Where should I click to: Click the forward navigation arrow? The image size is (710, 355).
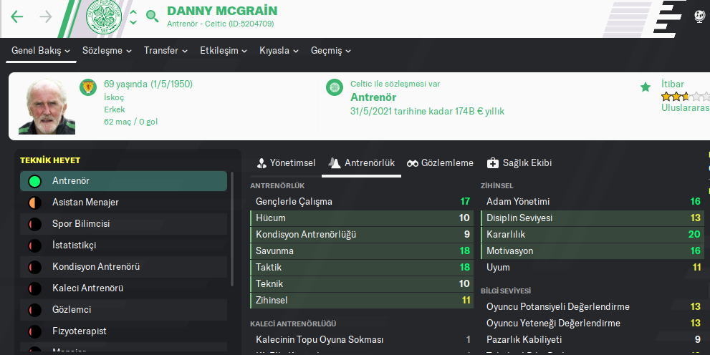tap(45, 16)
